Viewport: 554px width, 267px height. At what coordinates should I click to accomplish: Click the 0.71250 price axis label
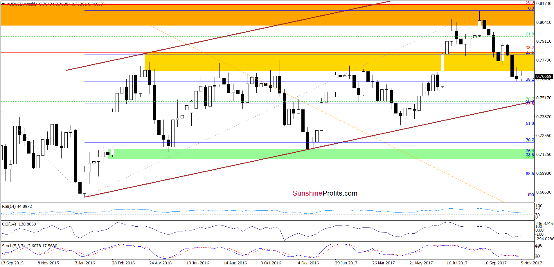click(544, 154)
